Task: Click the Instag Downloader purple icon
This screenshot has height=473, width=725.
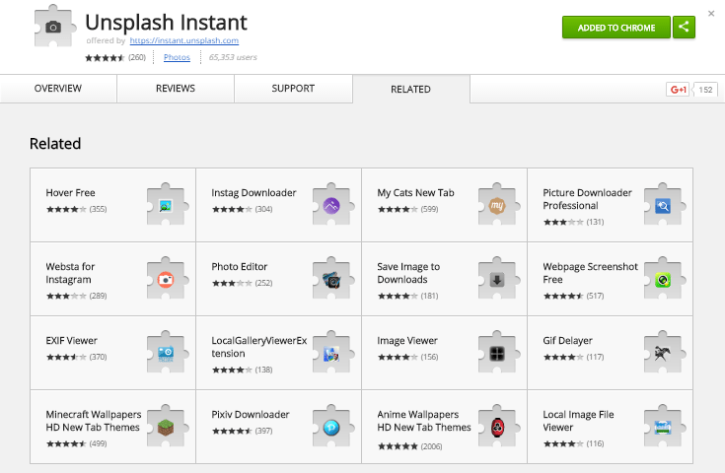Action: [x=333, y=205]
